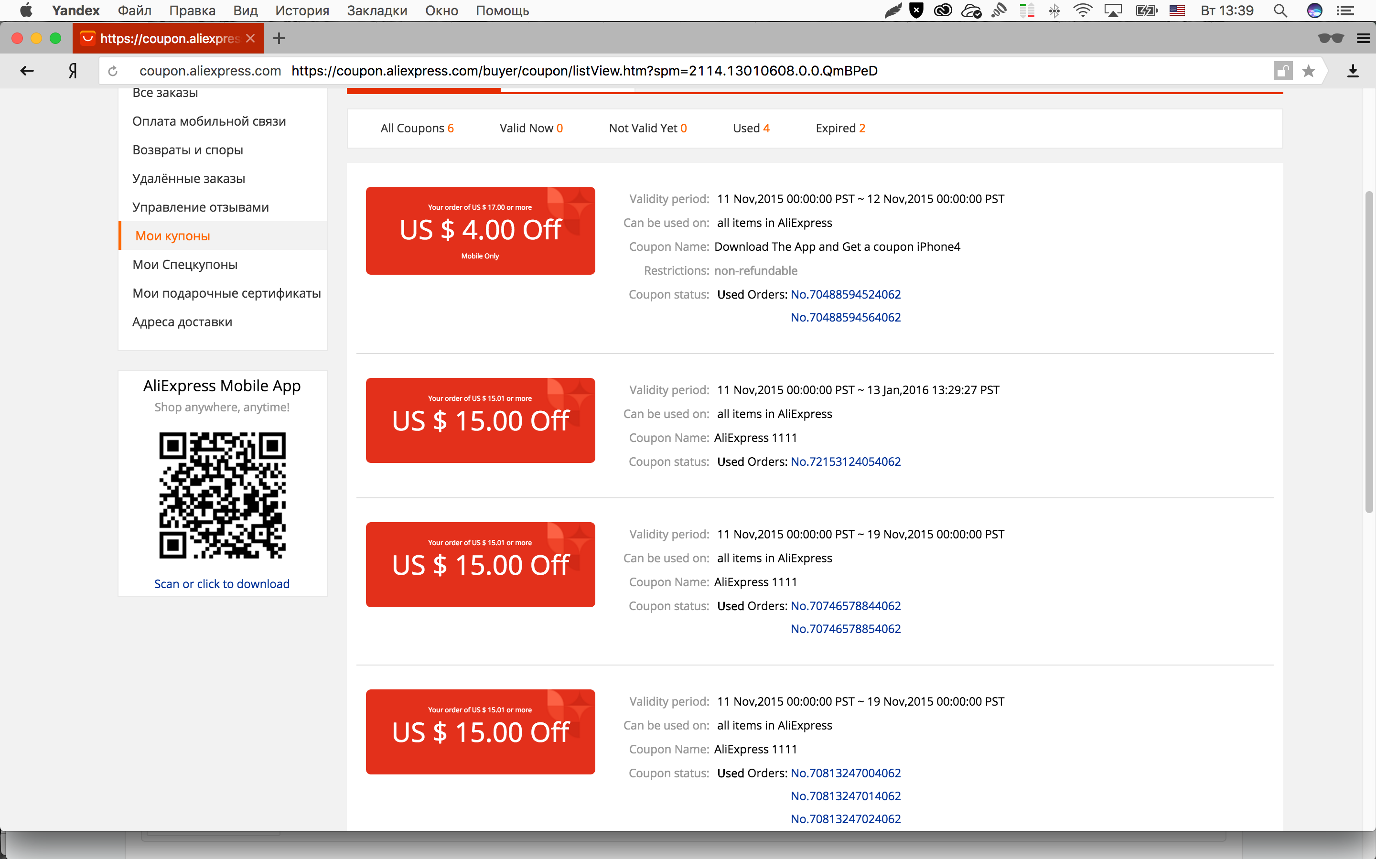Select the Valid Now filter
Screen dimensions: 1376x859
pos(531,129)
